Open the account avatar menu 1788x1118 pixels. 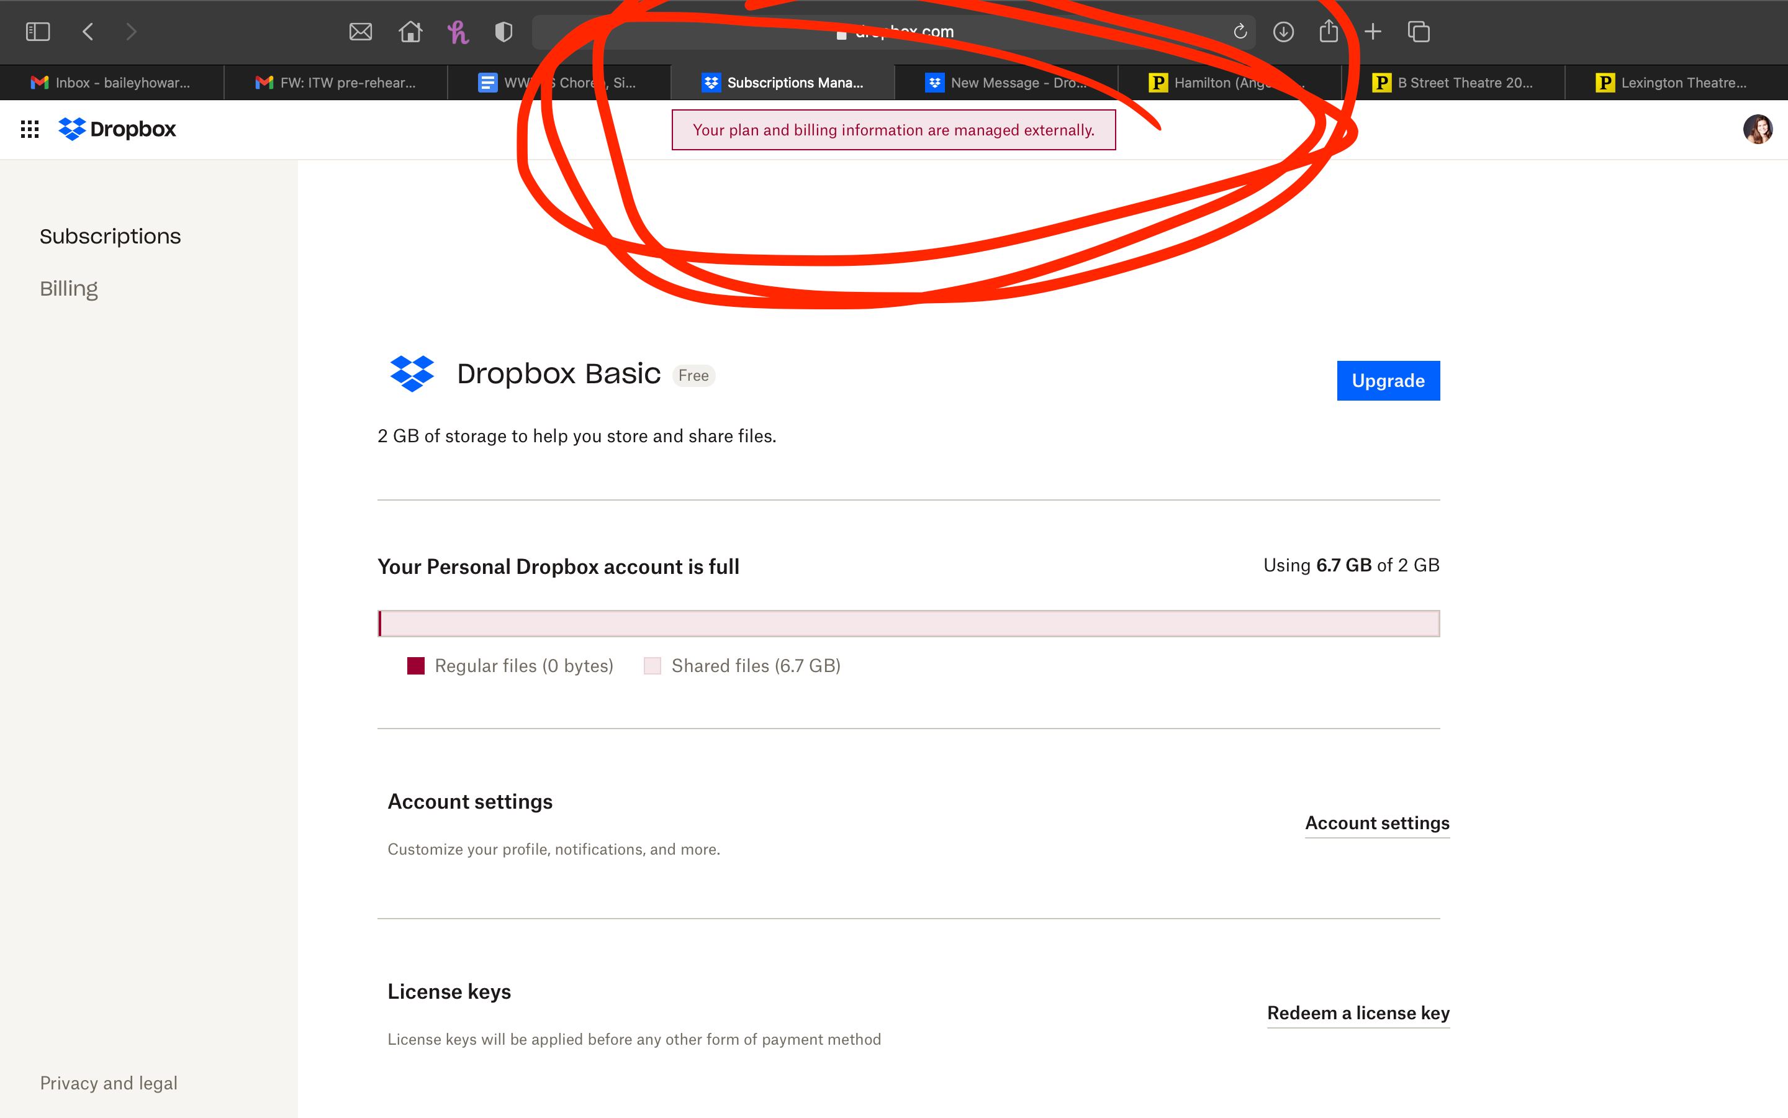coord(1758,129)
